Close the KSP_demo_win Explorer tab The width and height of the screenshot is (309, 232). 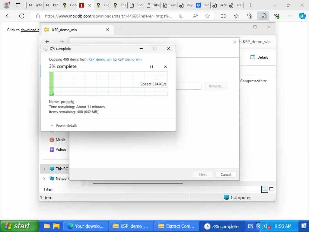108,30
